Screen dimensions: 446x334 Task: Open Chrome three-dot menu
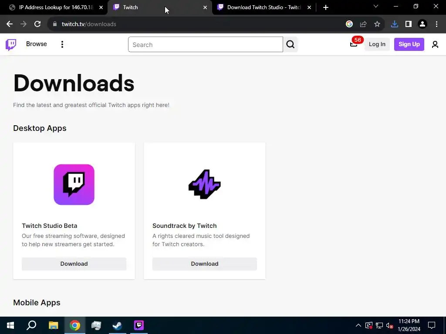coord(436,24)
